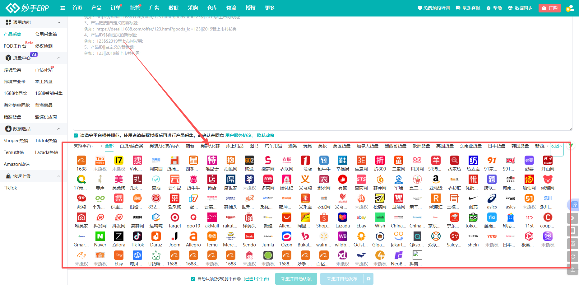Choose the shein platform icon

coord(473,237)
